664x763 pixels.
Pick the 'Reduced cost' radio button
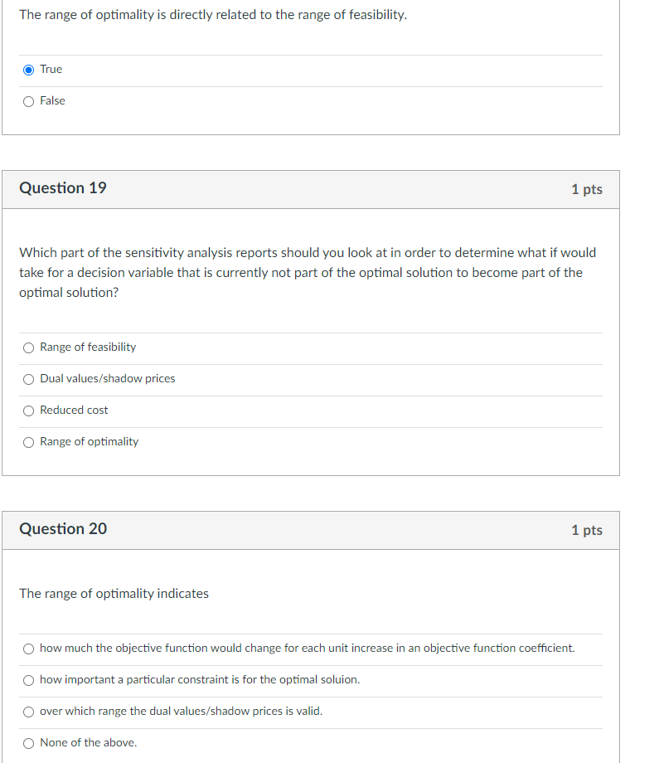click(29, 411)
